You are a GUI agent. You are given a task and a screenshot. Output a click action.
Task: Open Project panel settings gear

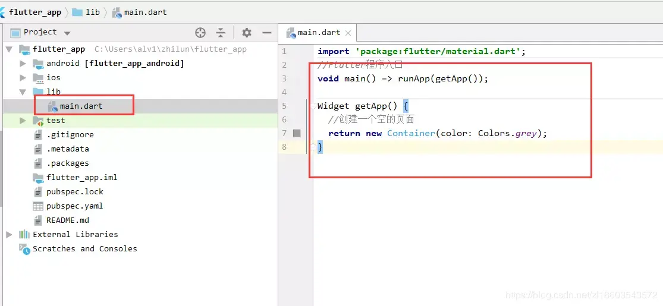247,33
